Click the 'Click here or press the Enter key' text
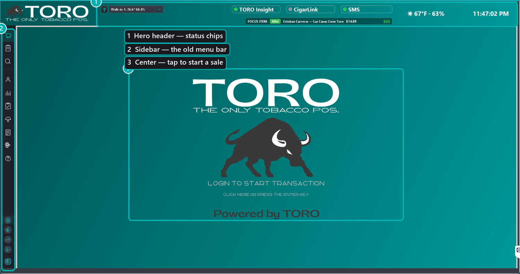The width and height of the screenshot is (520, 274). coord(266,195)
